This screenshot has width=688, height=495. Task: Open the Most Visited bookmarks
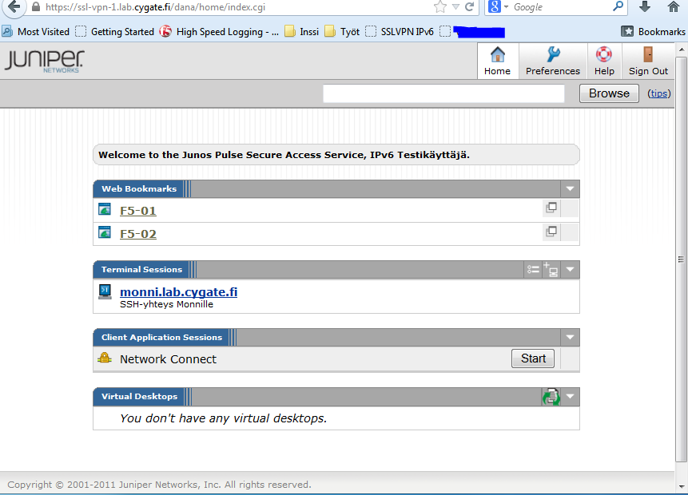(x=36, y=32)
